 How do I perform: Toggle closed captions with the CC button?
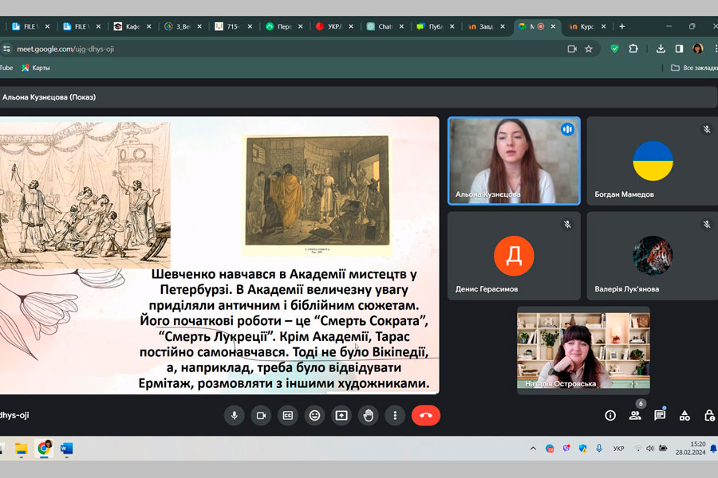pos(287,415)
